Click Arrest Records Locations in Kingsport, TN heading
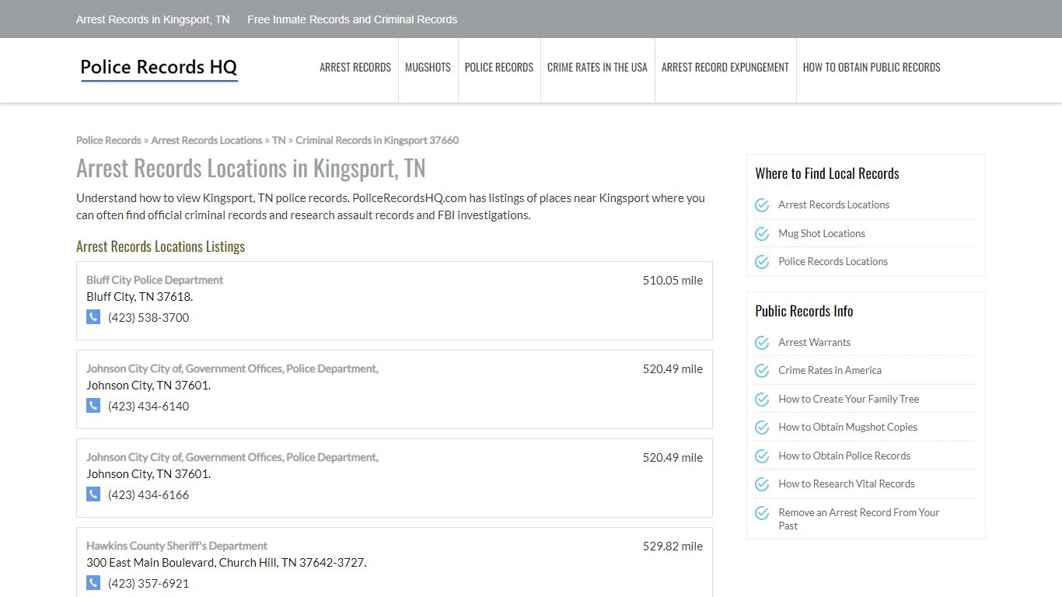 coord(251,168)
